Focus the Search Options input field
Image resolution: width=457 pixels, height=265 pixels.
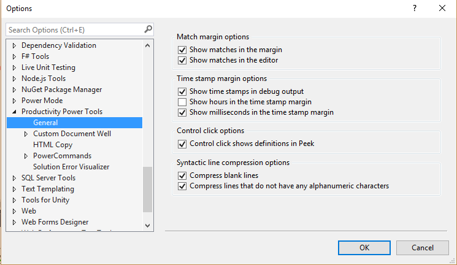point(74,29)
